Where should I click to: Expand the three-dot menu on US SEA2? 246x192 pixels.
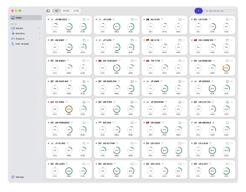coord(136,164)
